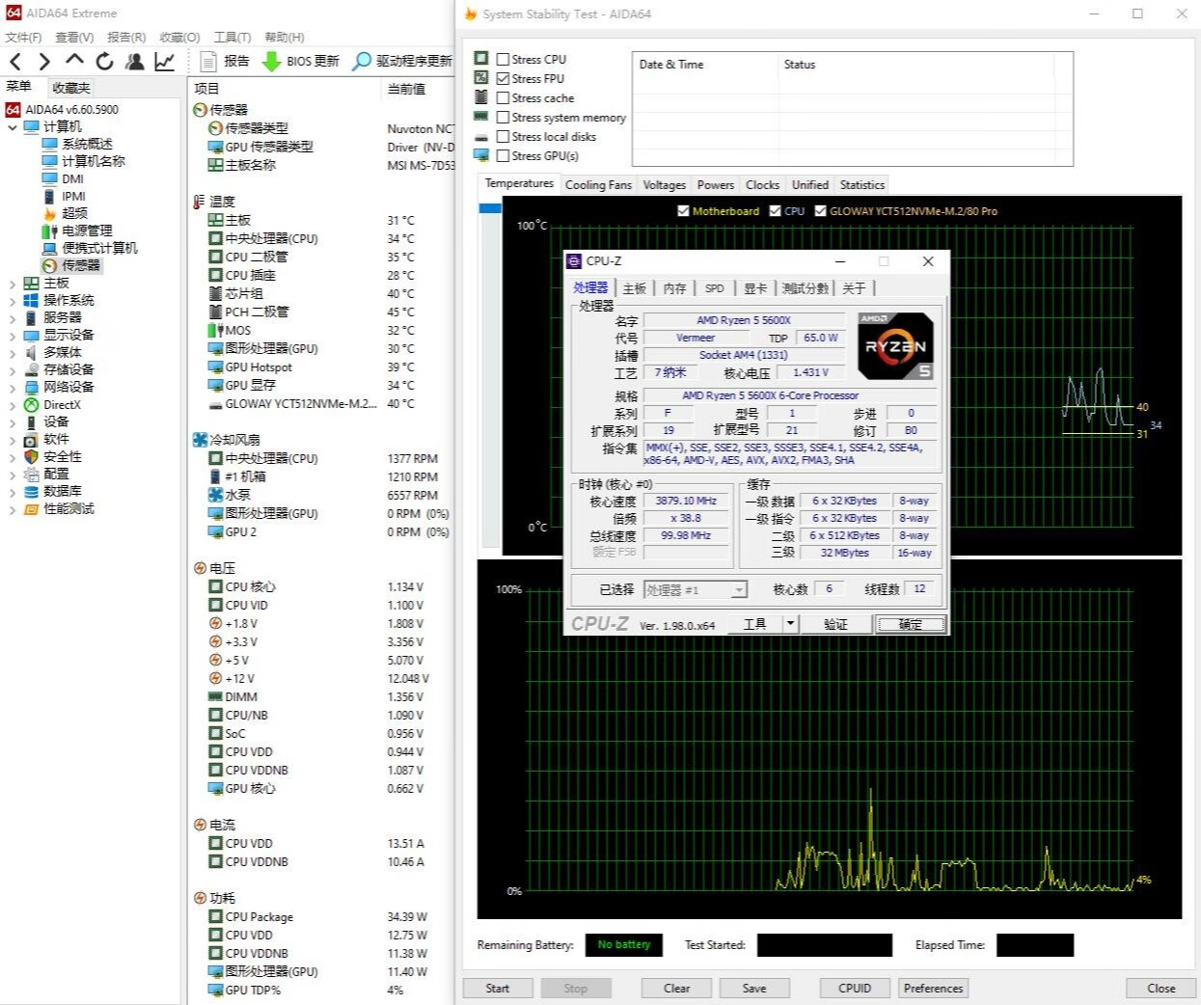Toggle the Motherboard graph legend checkbox
The image size is (1201, 1005).
coord(683,211)
